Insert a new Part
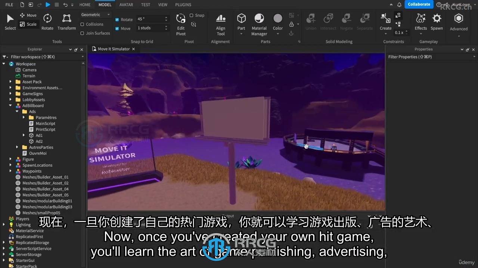Screen dimensions: 478x268 (x=241, y=22)
